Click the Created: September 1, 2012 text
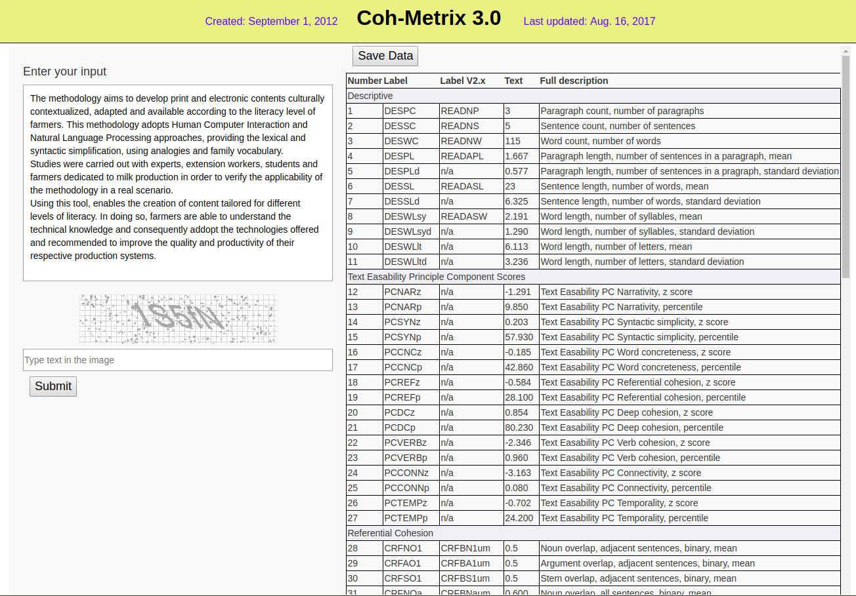 (x=271, y=21)
